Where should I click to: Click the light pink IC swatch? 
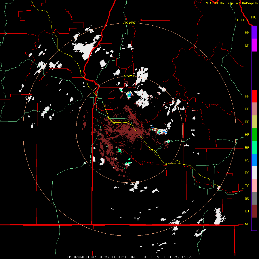[254, 186]
